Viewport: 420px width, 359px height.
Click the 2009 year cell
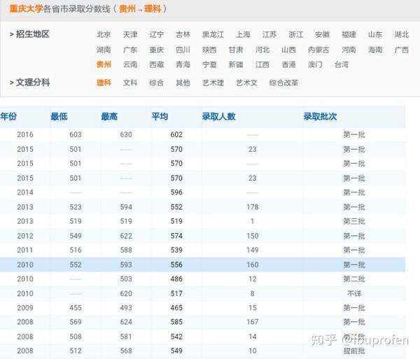25,308
